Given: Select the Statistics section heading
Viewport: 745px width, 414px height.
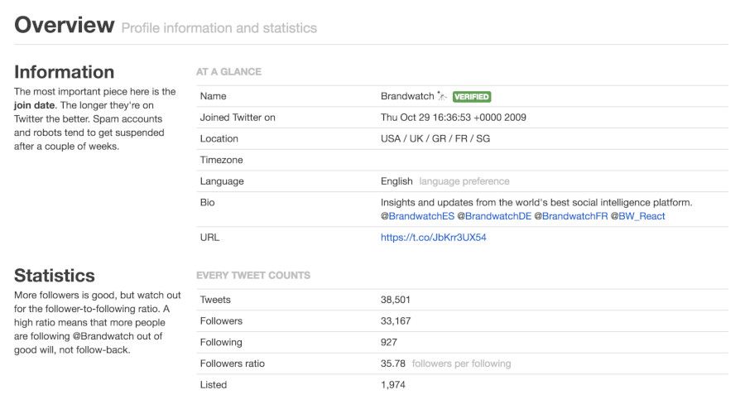Looking at the screenshot, I should pyautogui.click(x=55, y=276).
